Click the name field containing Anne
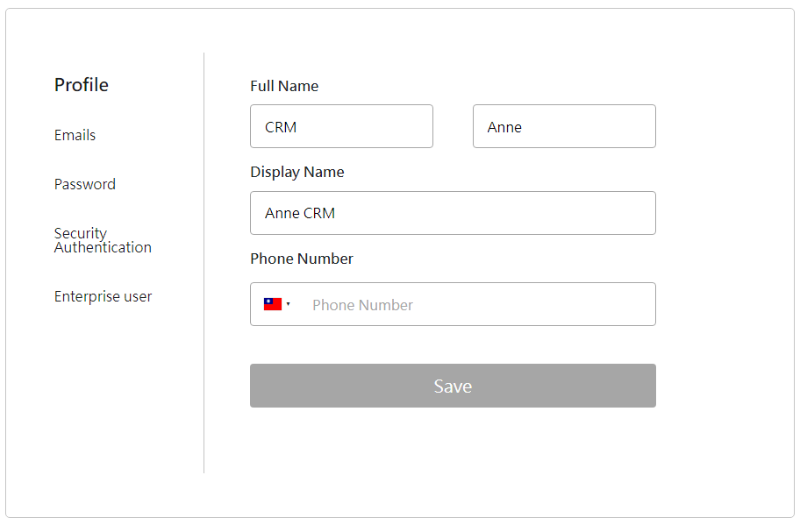This screenshot has width=800, height=525. point(563,126)
